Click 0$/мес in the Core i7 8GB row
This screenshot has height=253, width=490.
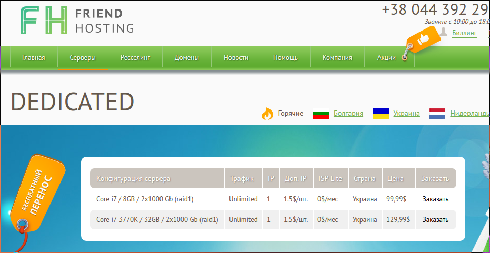point(327,199)
